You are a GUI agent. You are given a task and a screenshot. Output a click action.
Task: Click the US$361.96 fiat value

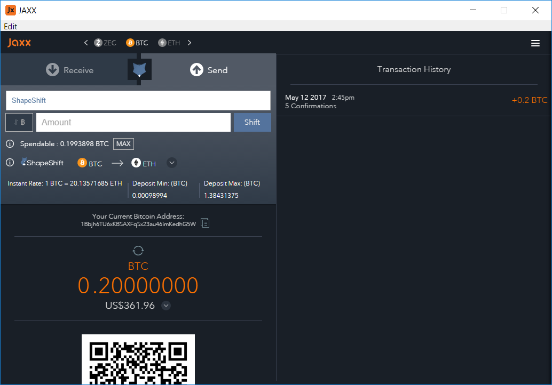pos(130,306)
